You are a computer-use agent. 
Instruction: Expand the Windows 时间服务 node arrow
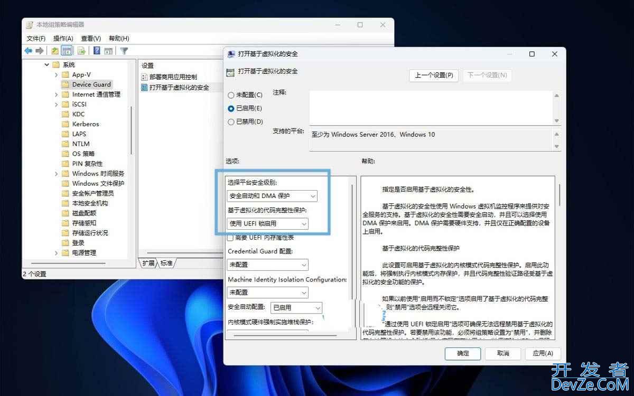[56, 174]
